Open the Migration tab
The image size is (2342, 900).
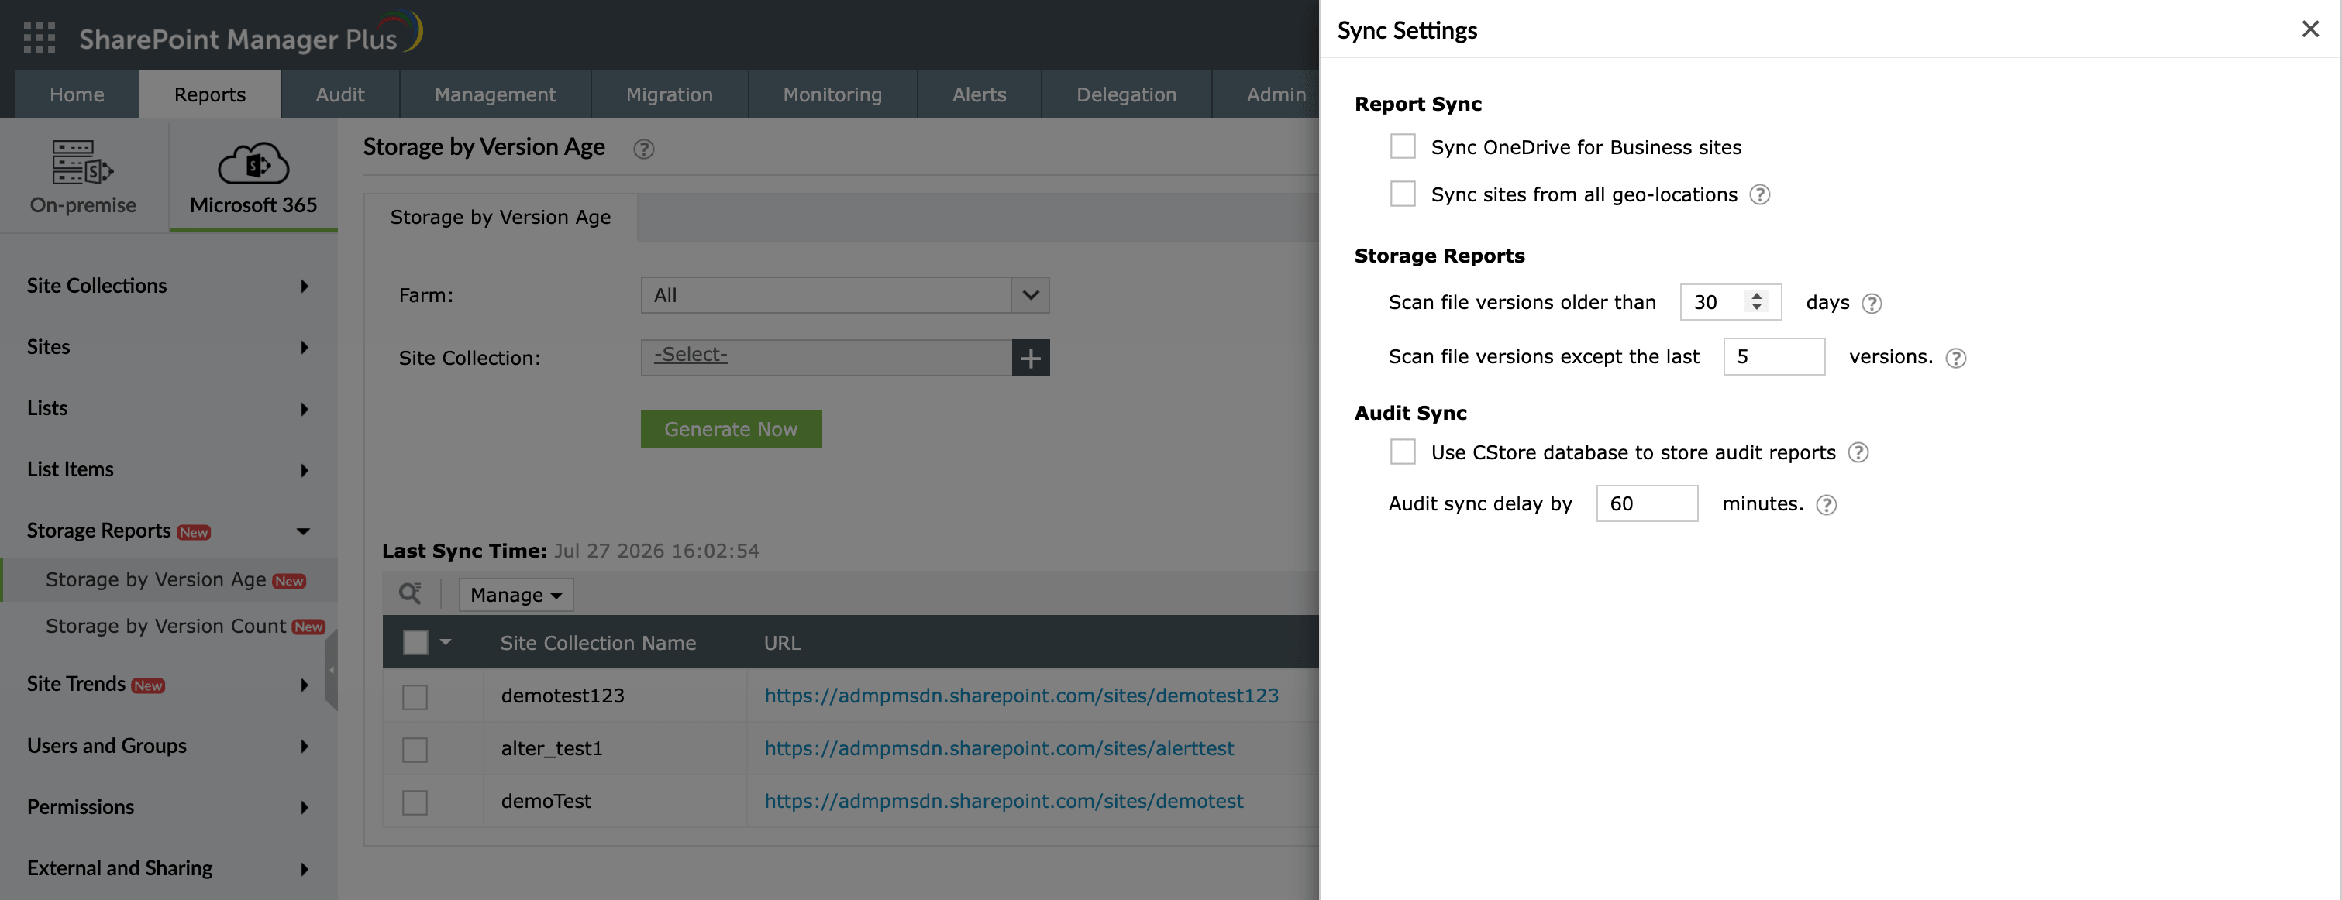click(670, 94)
